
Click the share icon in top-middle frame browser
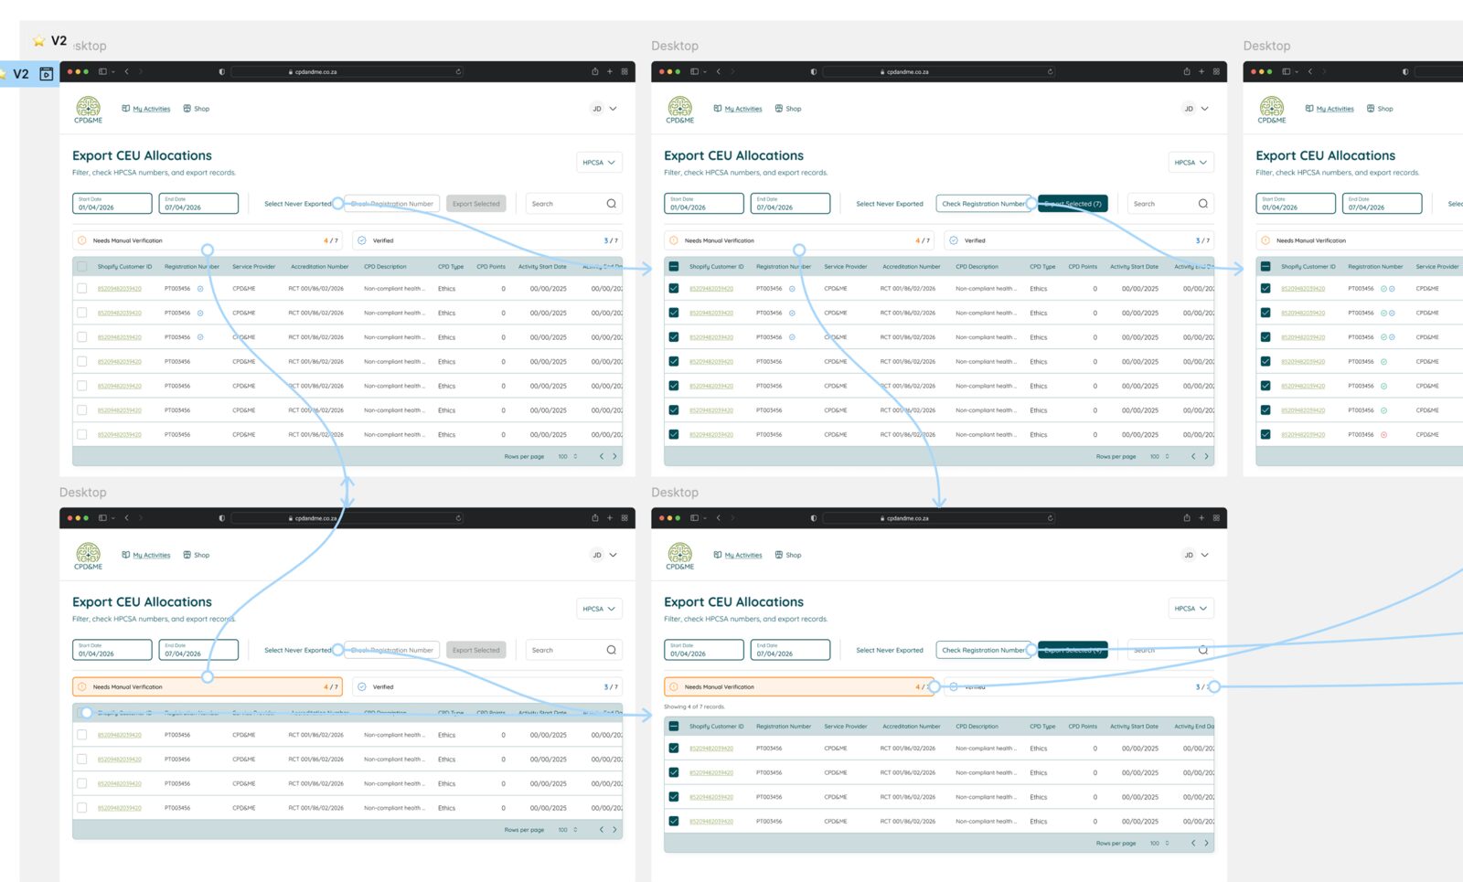click(1186, 71)
